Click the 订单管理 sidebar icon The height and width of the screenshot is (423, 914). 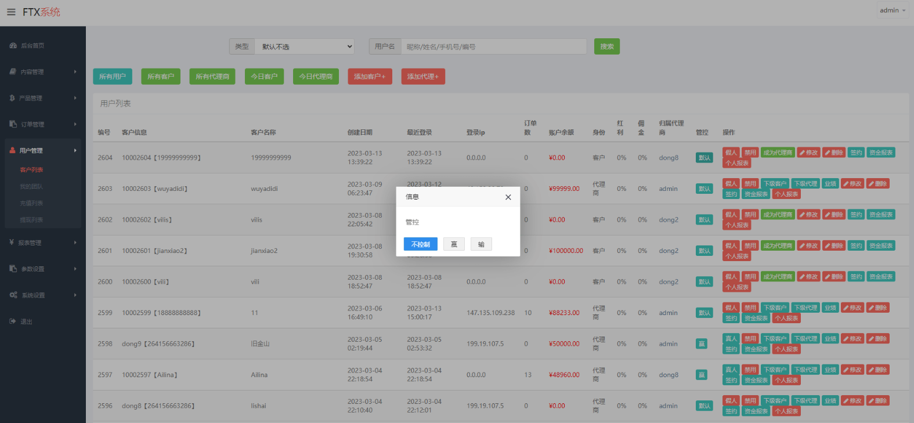(x=13, y=124)
